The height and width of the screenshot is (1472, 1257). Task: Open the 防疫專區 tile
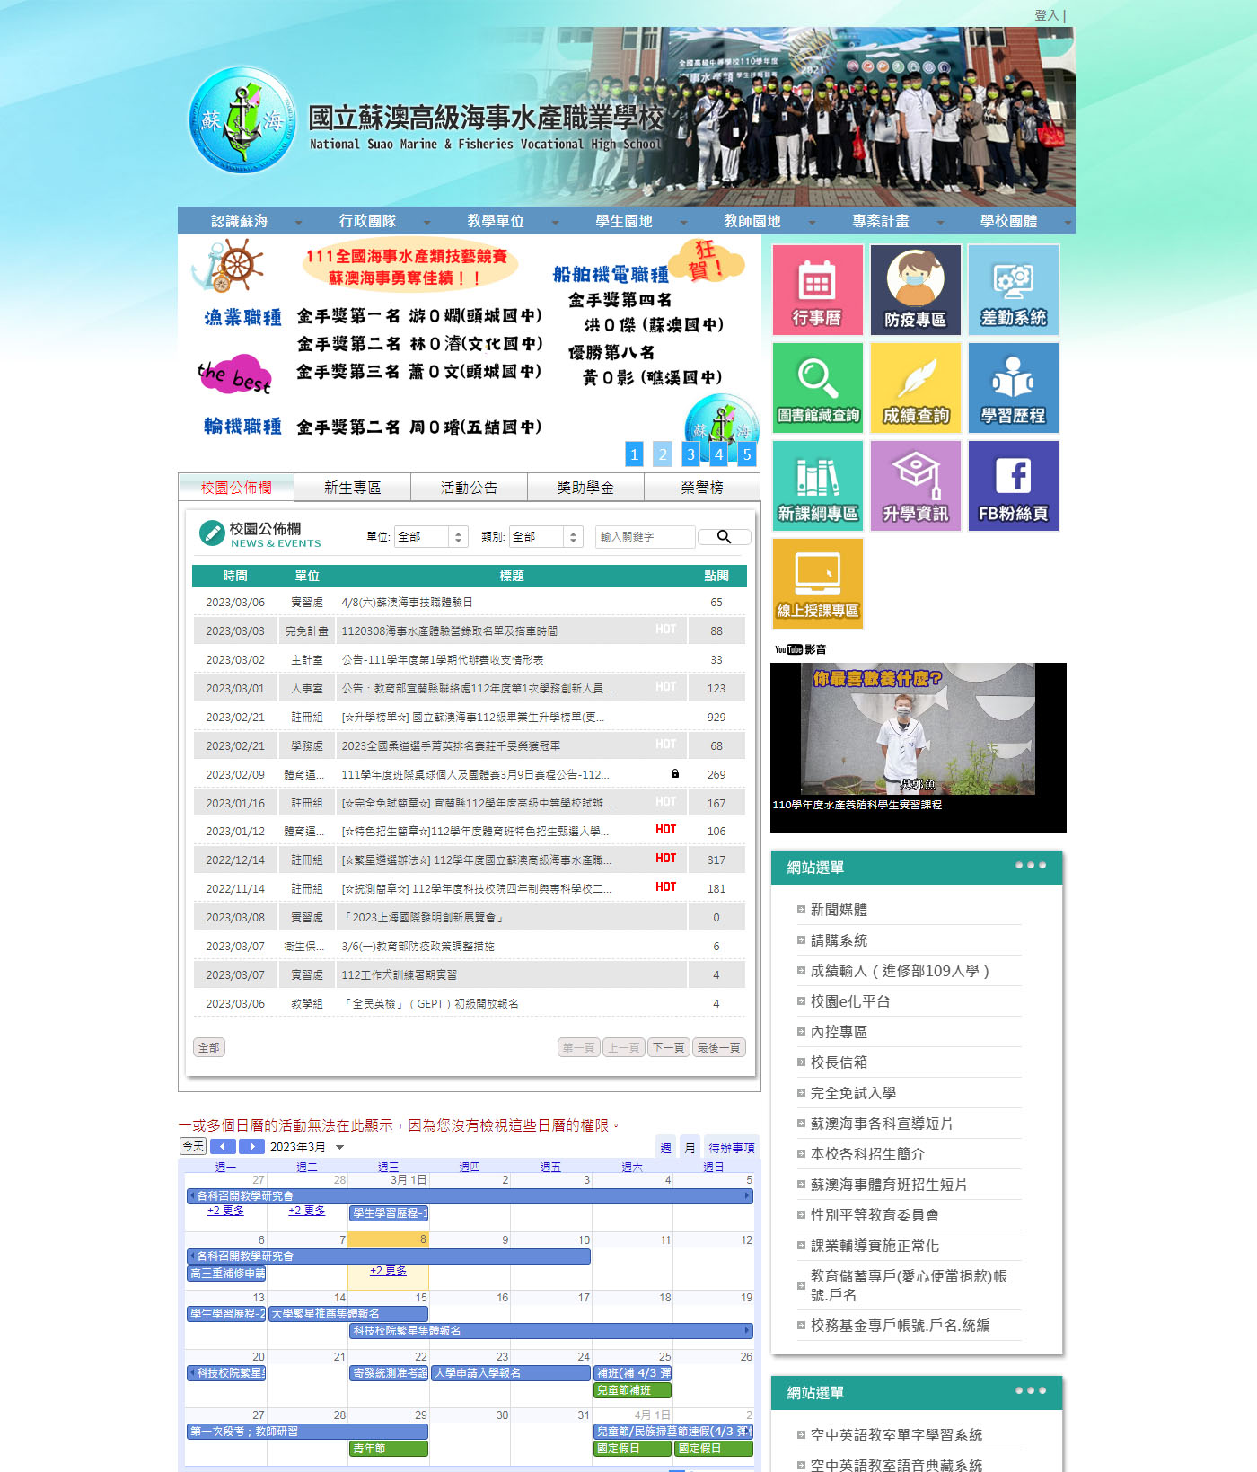915,290
